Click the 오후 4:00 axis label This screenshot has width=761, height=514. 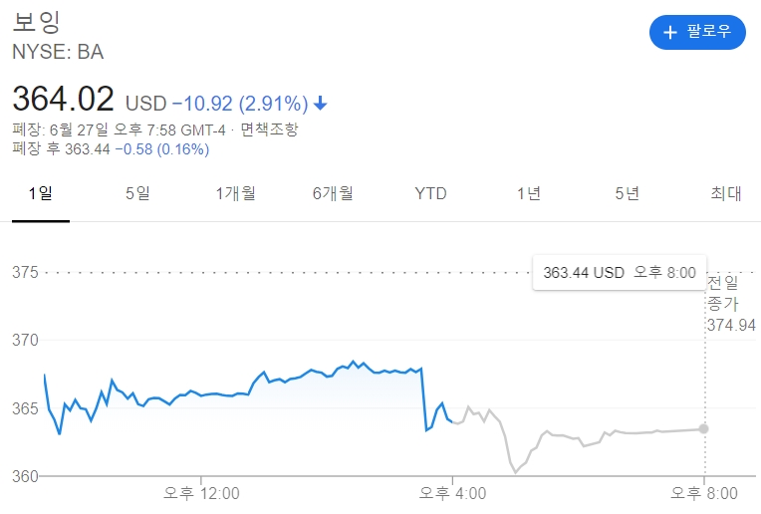pos(452,493)
